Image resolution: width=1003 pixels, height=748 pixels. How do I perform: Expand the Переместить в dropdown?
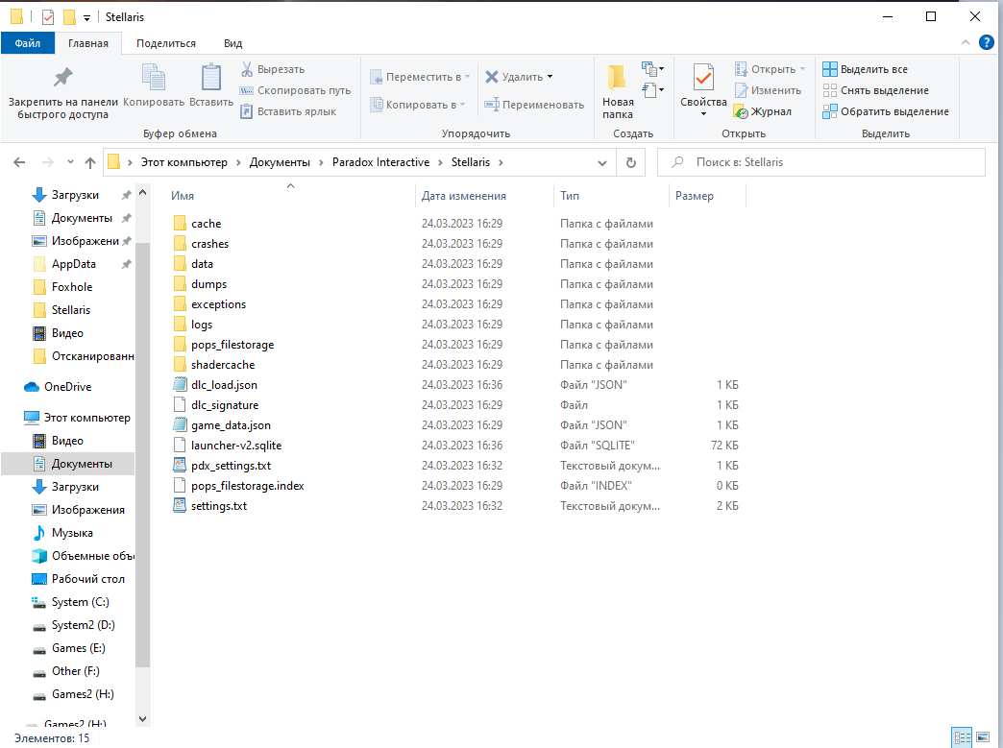468,77
